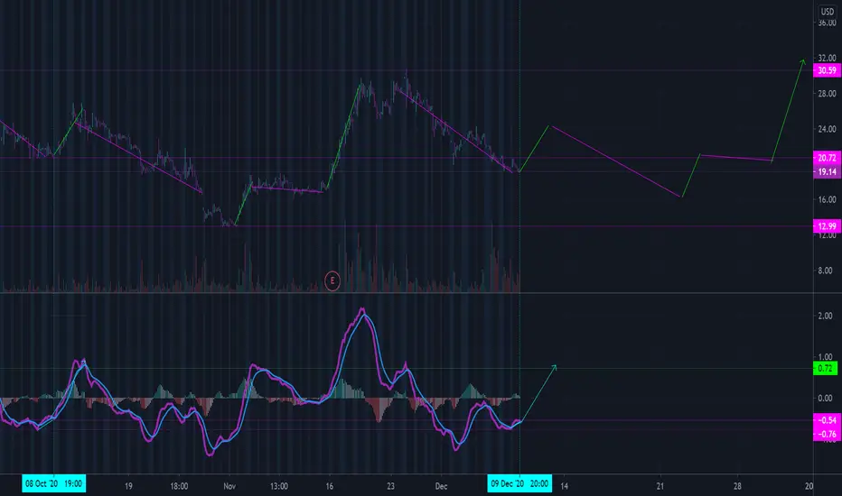Viewport: 842px width, 496px height.
Task: Click the 2.00 indicator axis tick
Action: click(825, 316)
